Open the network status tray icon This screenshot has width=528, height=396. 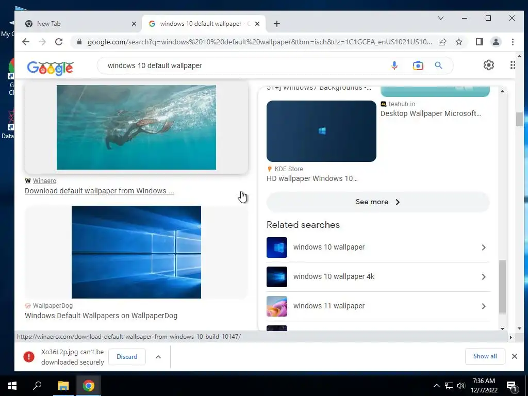coord(449,386)
